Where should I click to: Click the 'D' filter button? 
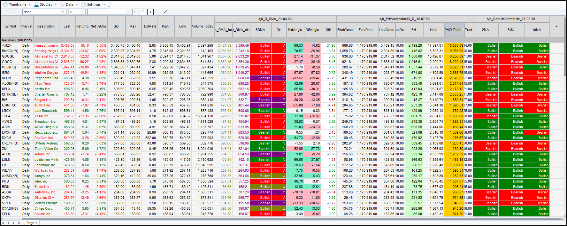point(135,12)
